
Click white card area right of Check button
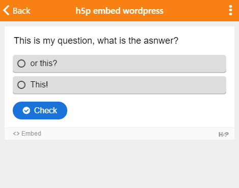click(146, 110)
